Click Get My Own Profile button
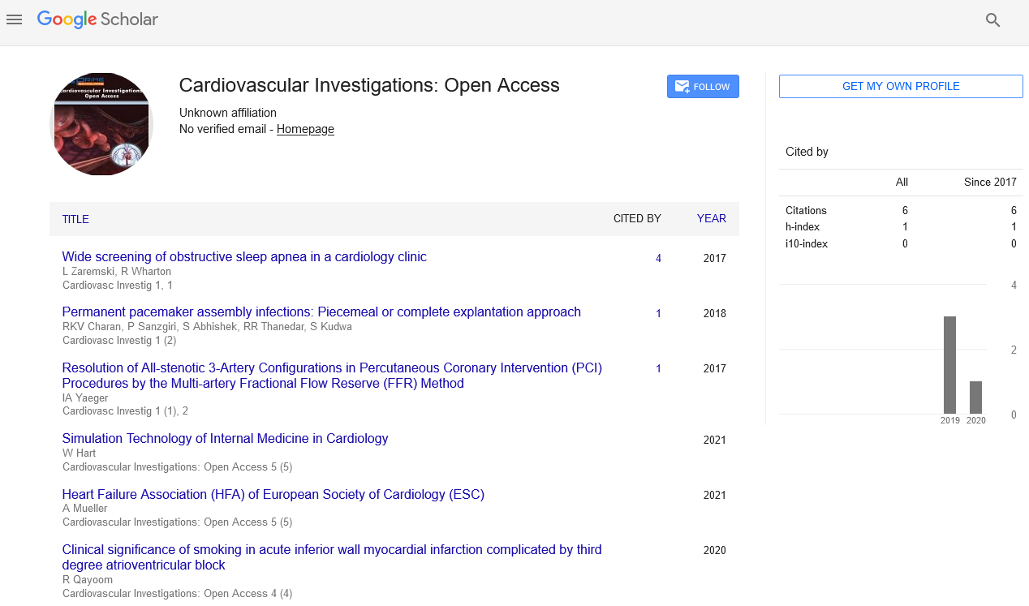The width and height of the screenshot is (1029, 606). coord(900,87)
